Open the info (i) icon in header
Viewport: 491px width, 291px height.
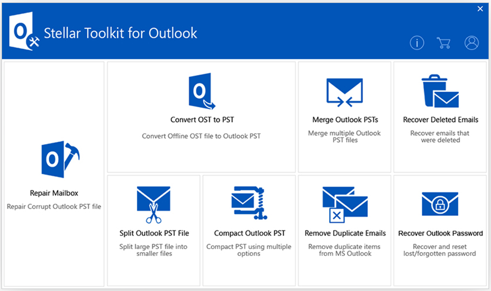[x=417, y=43]
